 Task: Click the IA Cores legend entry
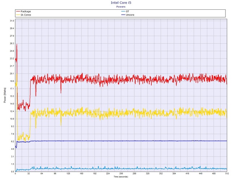click(x=23, y=15)
